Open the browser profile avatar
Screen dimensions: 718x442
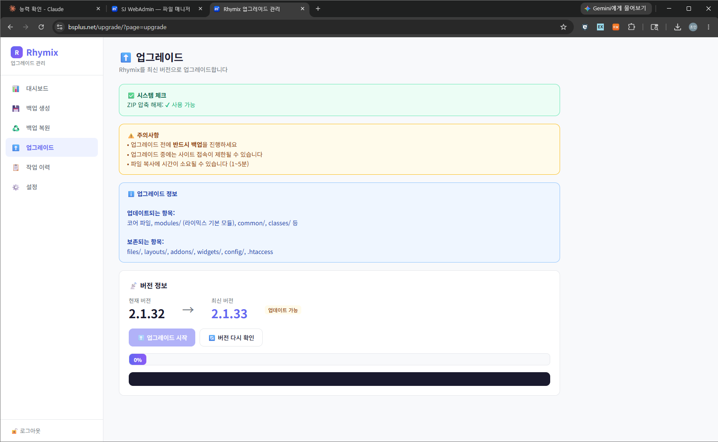click(693, 27)
